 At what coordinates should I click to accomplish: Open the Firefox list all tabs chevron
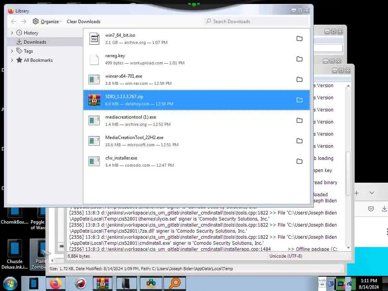tap(372, 193)
